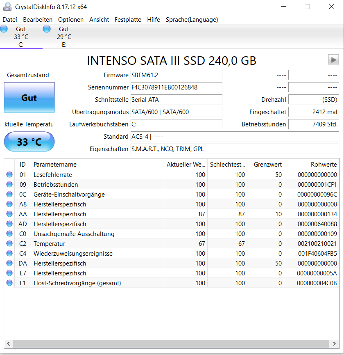Click status dot for A8 Herstellerspezifisch row
The height and width of the screenshot is (355, 344).
coord(9,204)
